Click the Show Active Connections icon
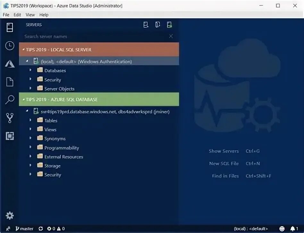 (169, 25)
